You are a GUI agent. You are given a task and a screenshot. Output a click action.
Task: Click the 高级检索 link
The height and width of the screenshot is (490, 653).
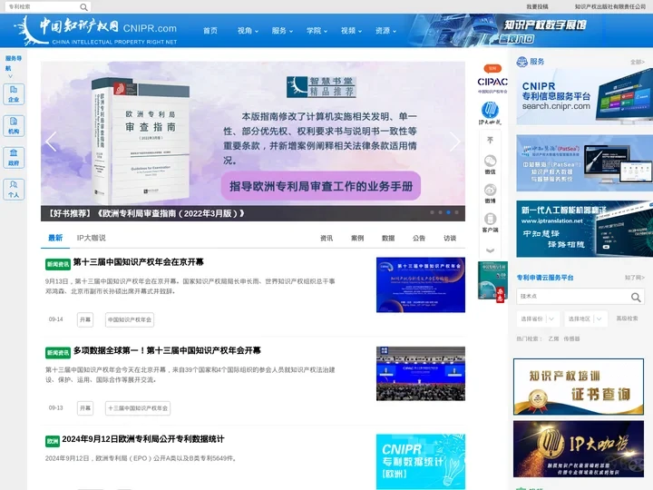(x=627, y=318)
